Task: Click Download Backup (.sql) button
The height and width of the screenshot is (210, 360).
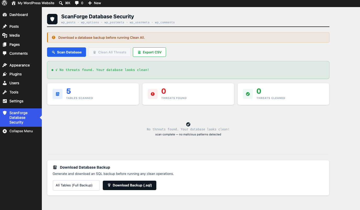Action: click(129, 185)
